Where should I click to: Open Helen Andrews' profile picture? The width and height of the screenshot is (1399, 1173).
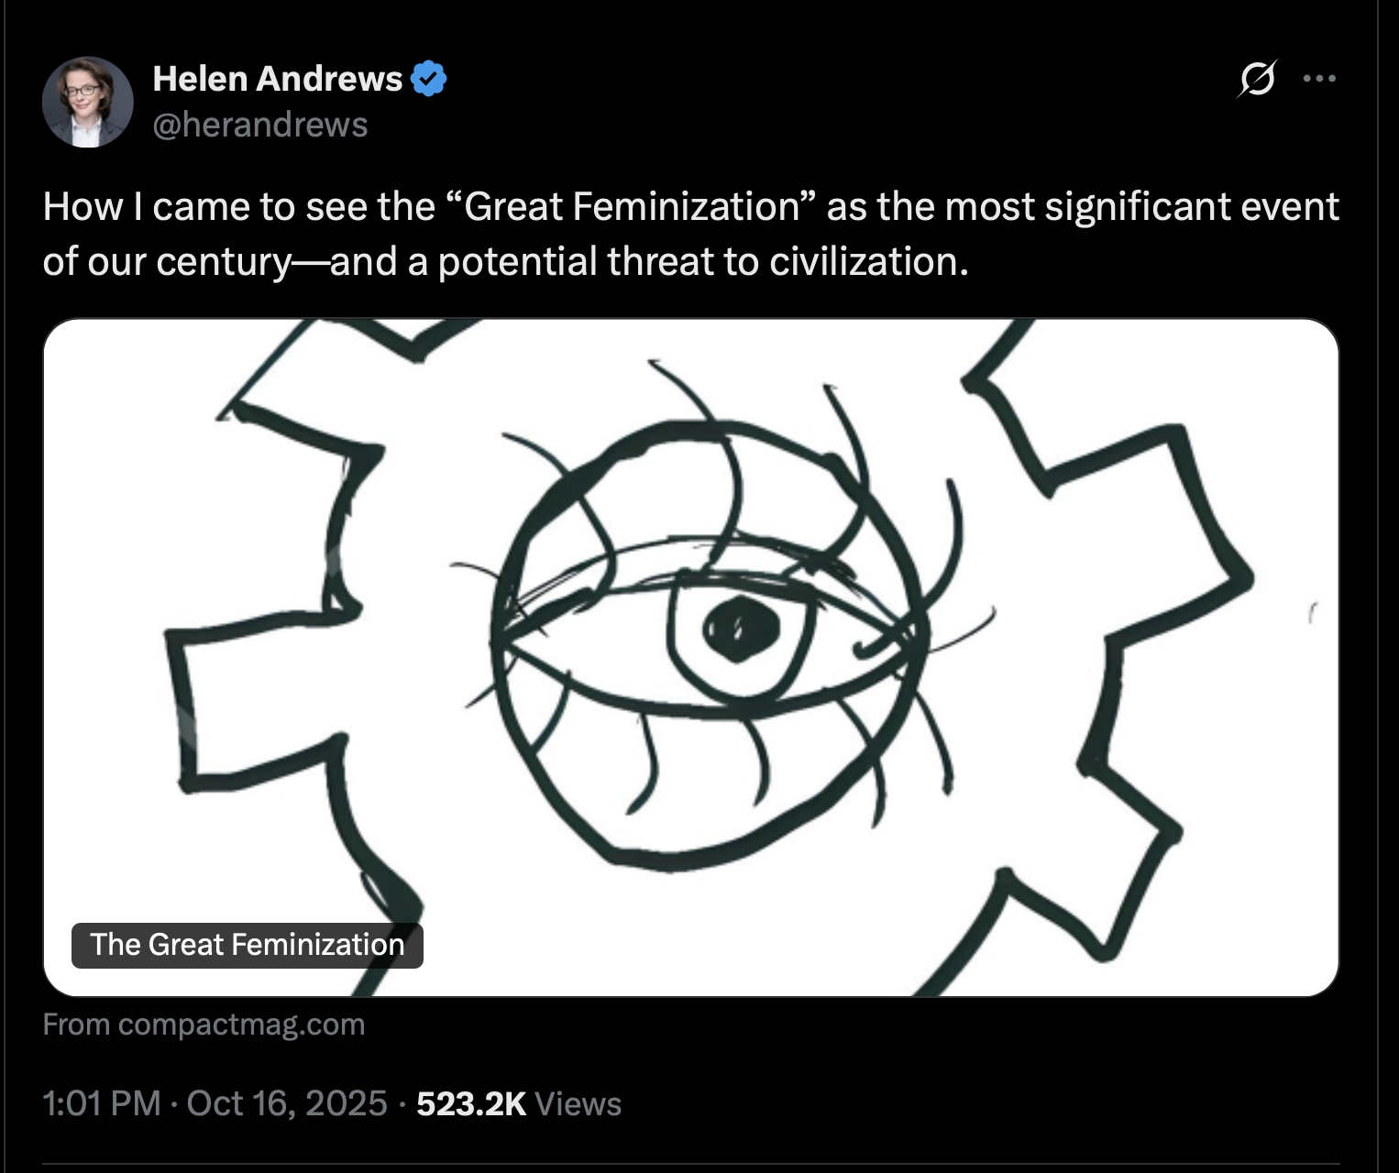pyautogui.click(x=88, y=102)
